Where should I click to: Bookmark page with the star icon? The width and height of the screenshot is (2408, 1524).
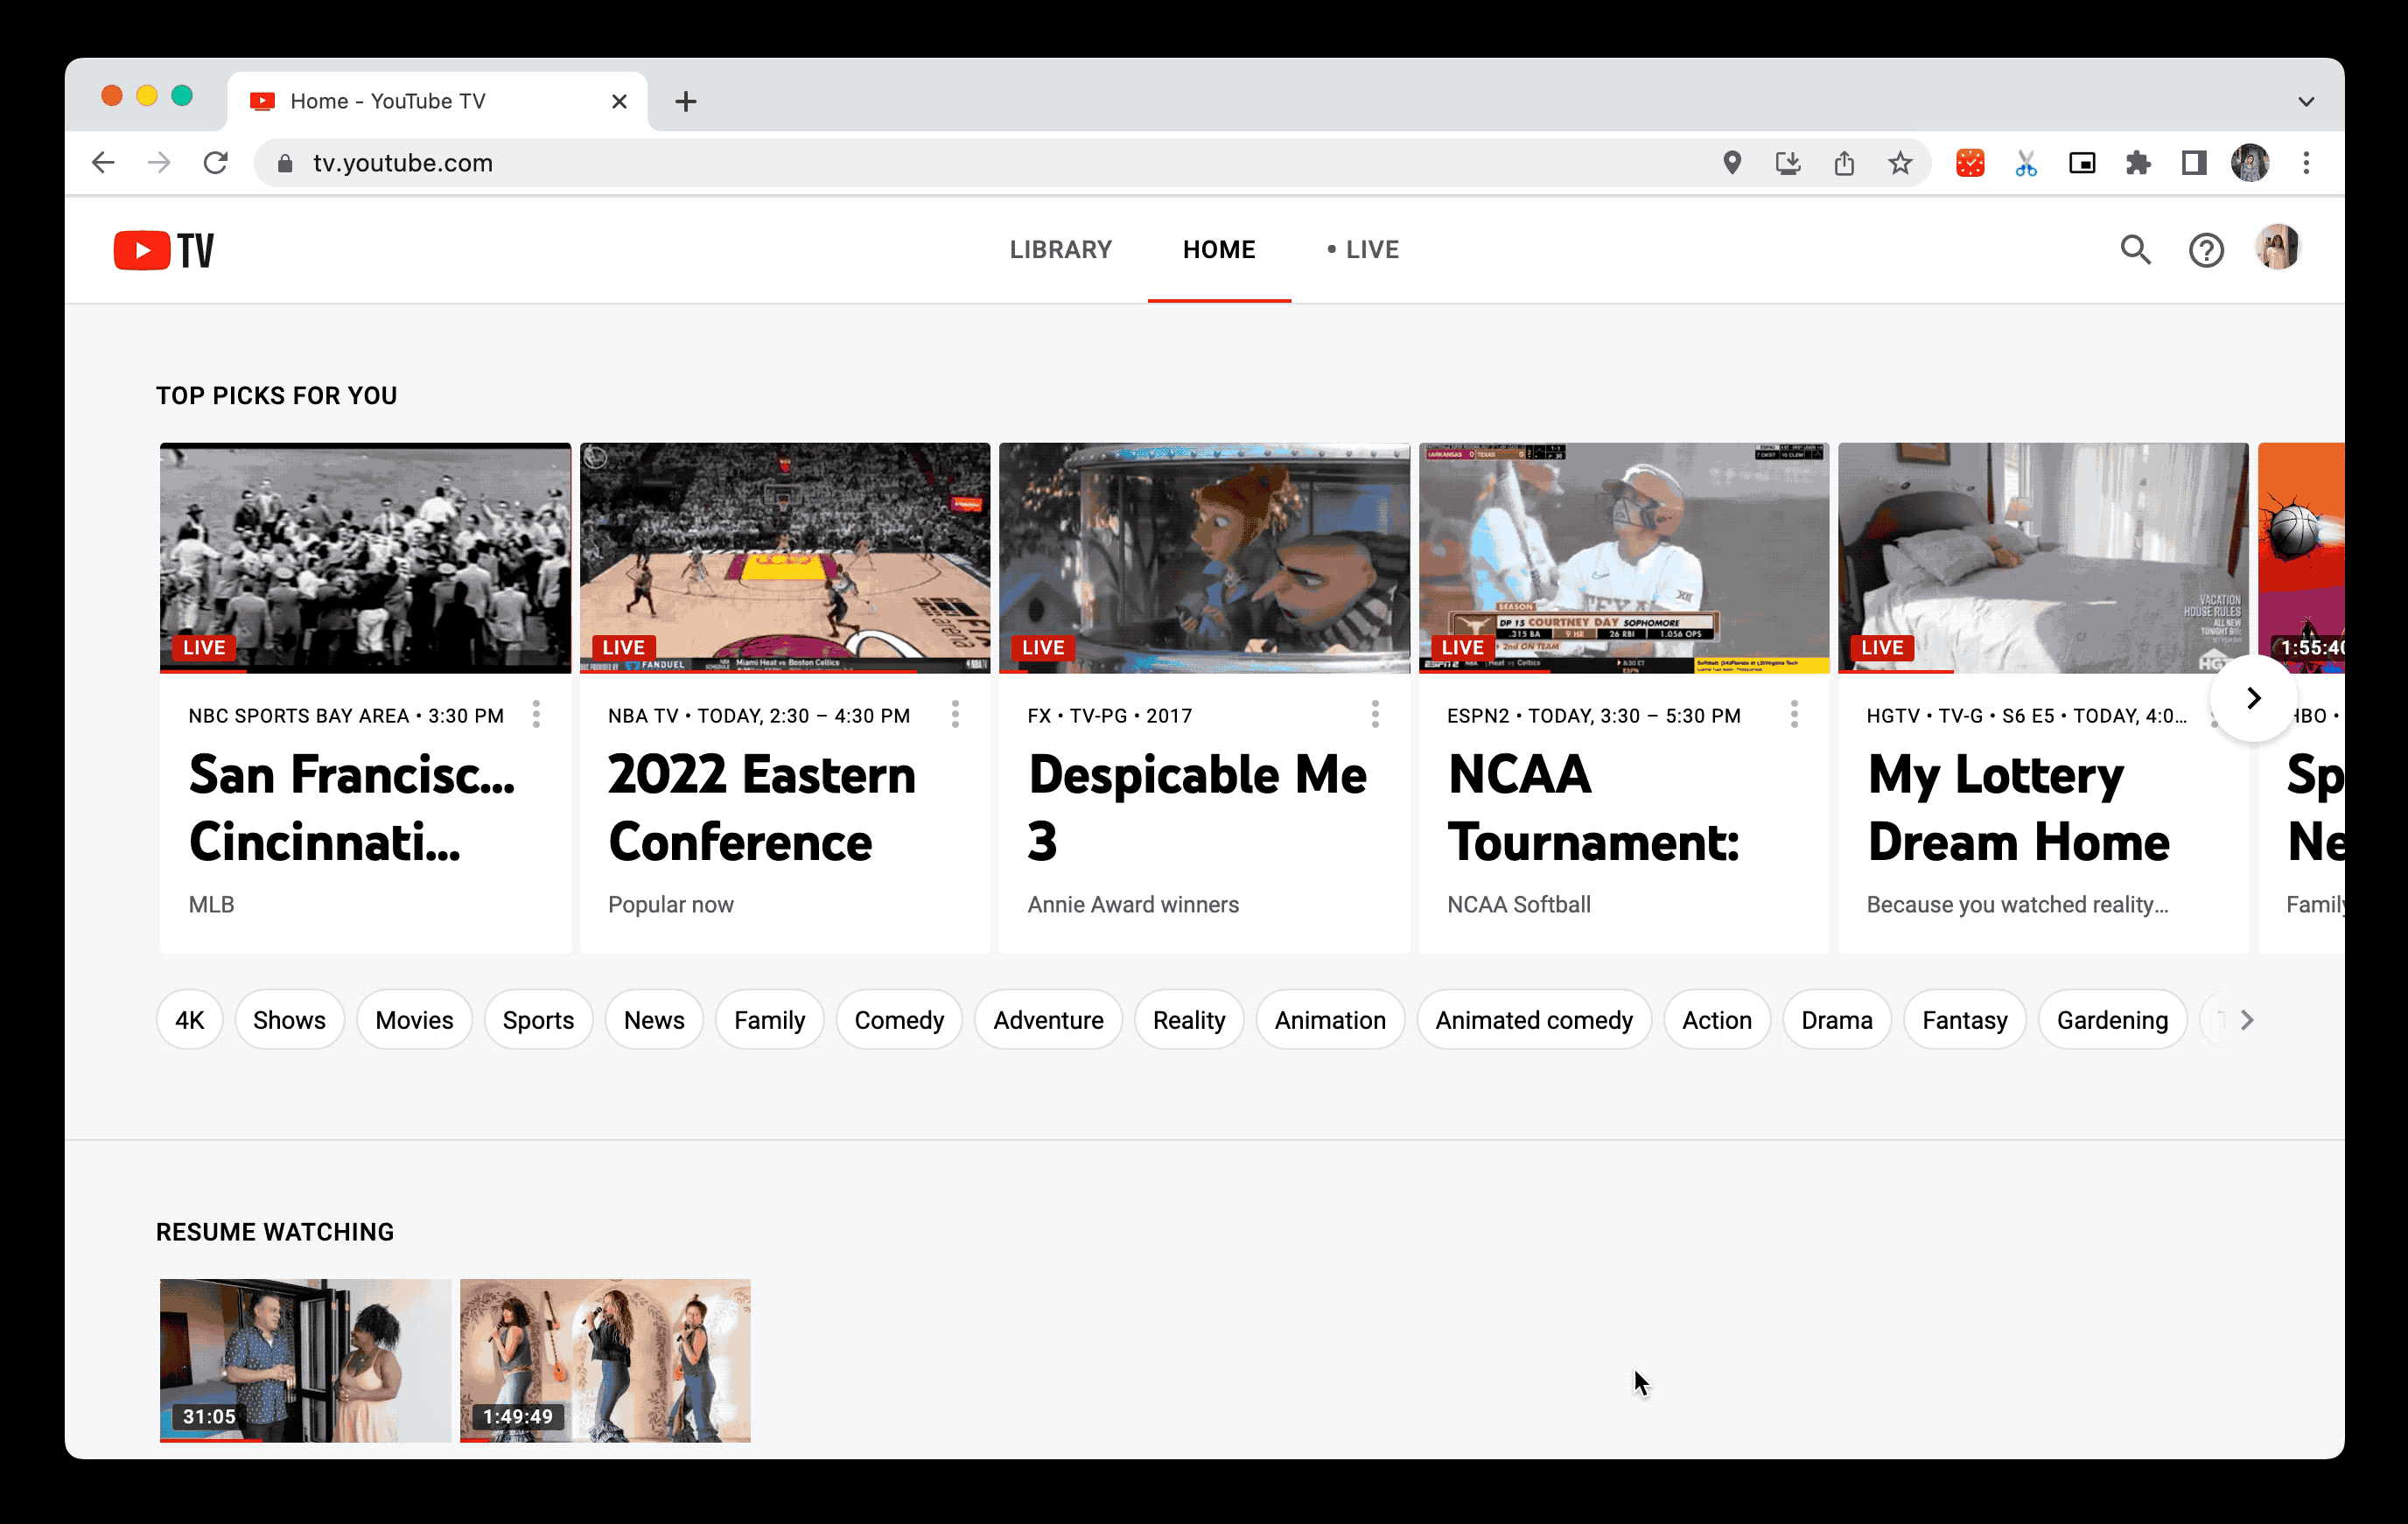pos(1900,163)
